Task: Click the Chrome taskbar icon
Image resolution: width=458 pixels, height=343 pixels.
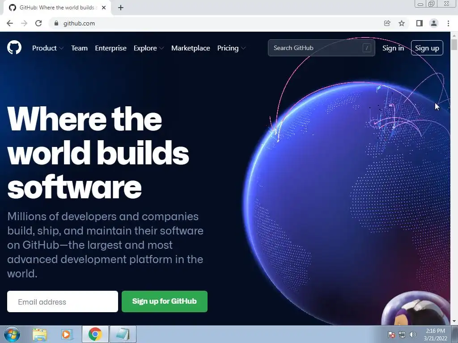Action: tap(95, 334)
